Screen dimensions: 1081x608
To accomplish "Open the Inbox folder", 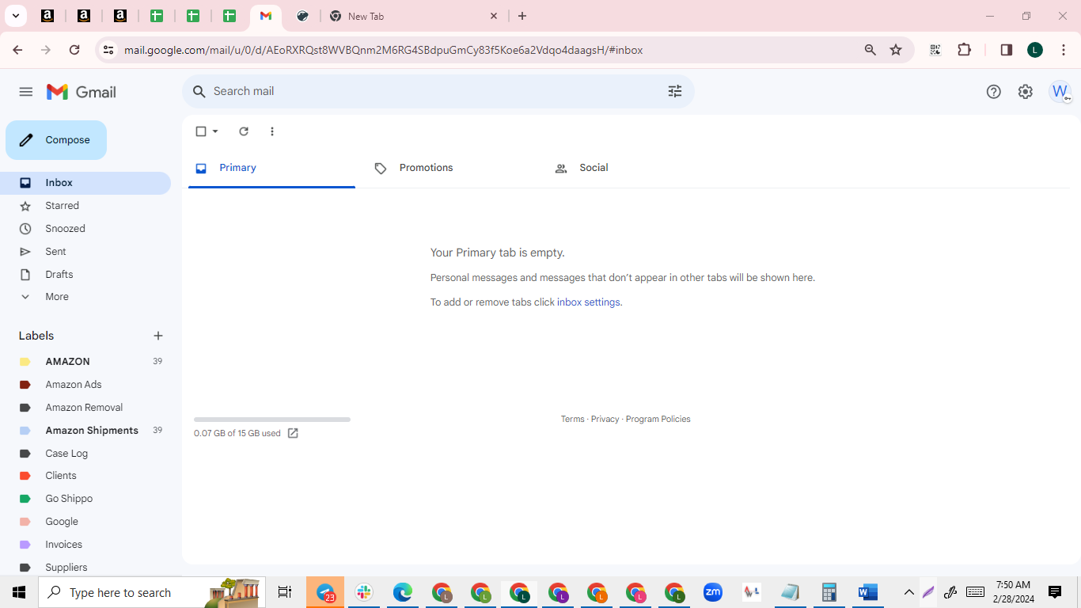I will 85,183.
